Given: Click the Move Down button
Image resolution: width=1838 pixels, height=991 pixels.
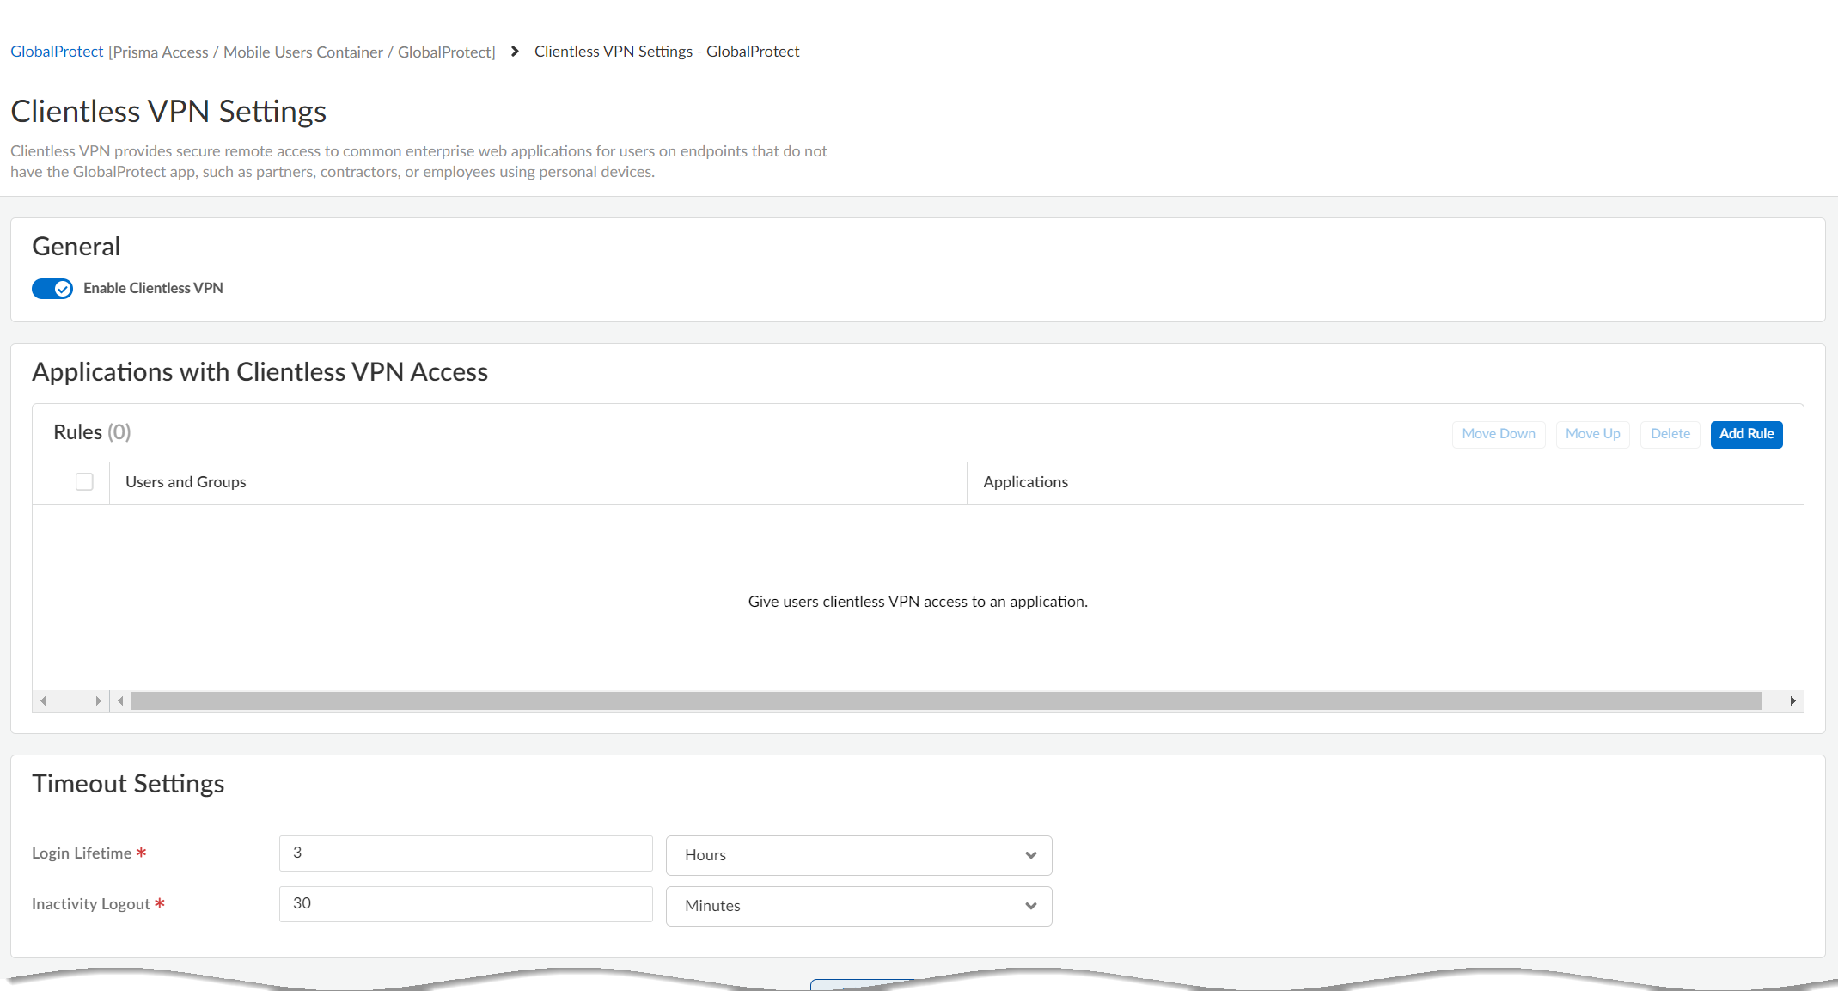Looking at the screenshot, I should (1498, 434).
